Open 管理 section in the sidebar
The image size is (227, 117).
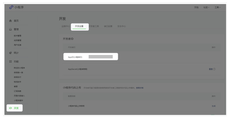tap(16, 29)
